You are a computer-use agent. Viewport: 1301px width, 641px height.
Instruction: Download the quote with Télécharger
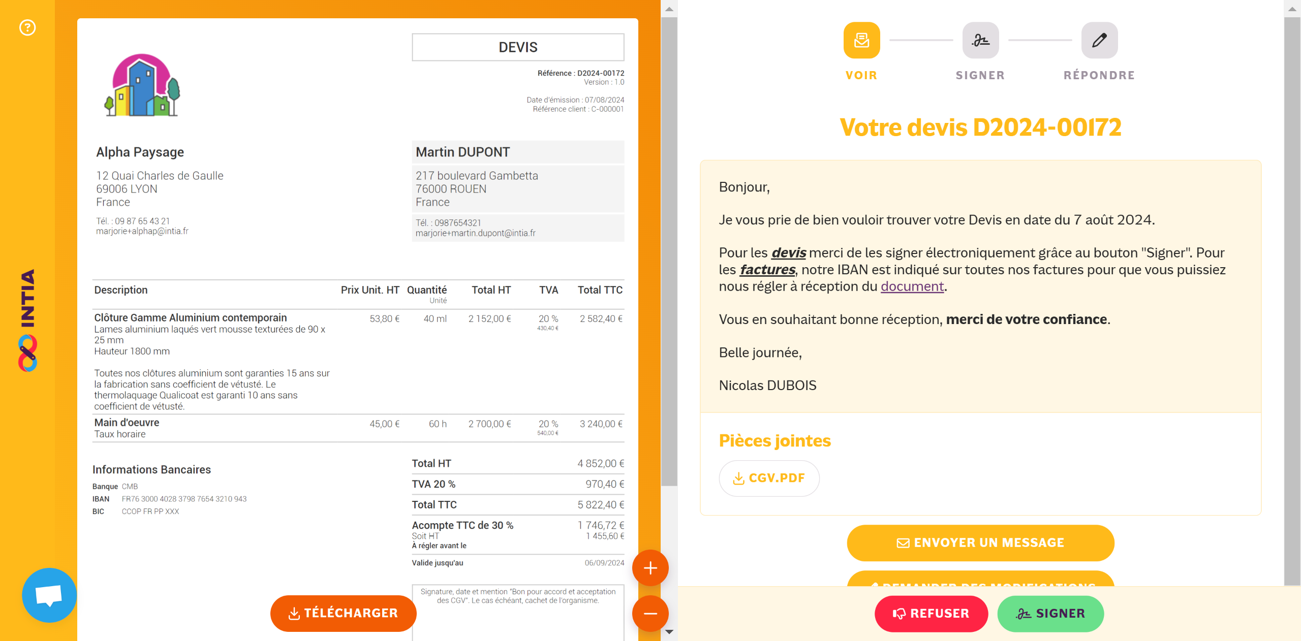point(344,614)
